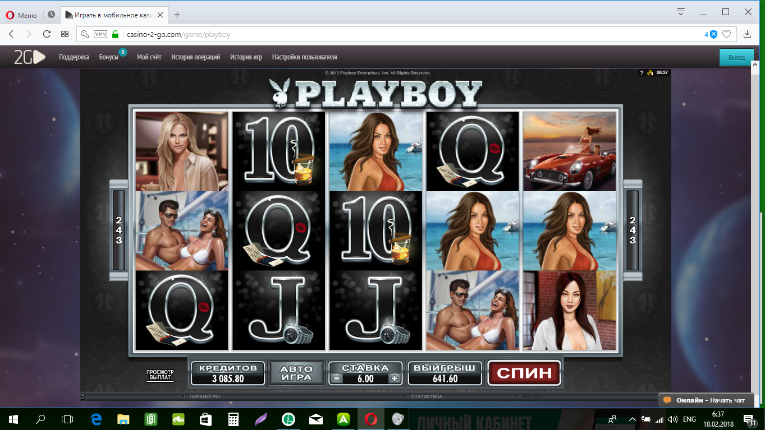765x430 pixels.
Task: Open the Mail envelope taskbar icon
Action: pyautogui.click(x=316, y=419)
